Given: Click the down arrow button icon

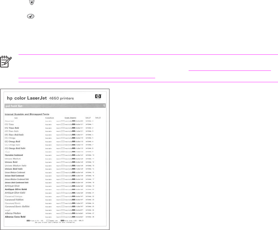Looking at the screenshot, I should [32, 2].
